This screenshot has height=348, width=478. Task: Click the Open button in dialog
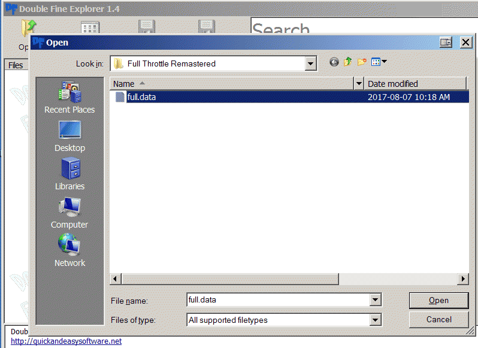click(438, 301)
